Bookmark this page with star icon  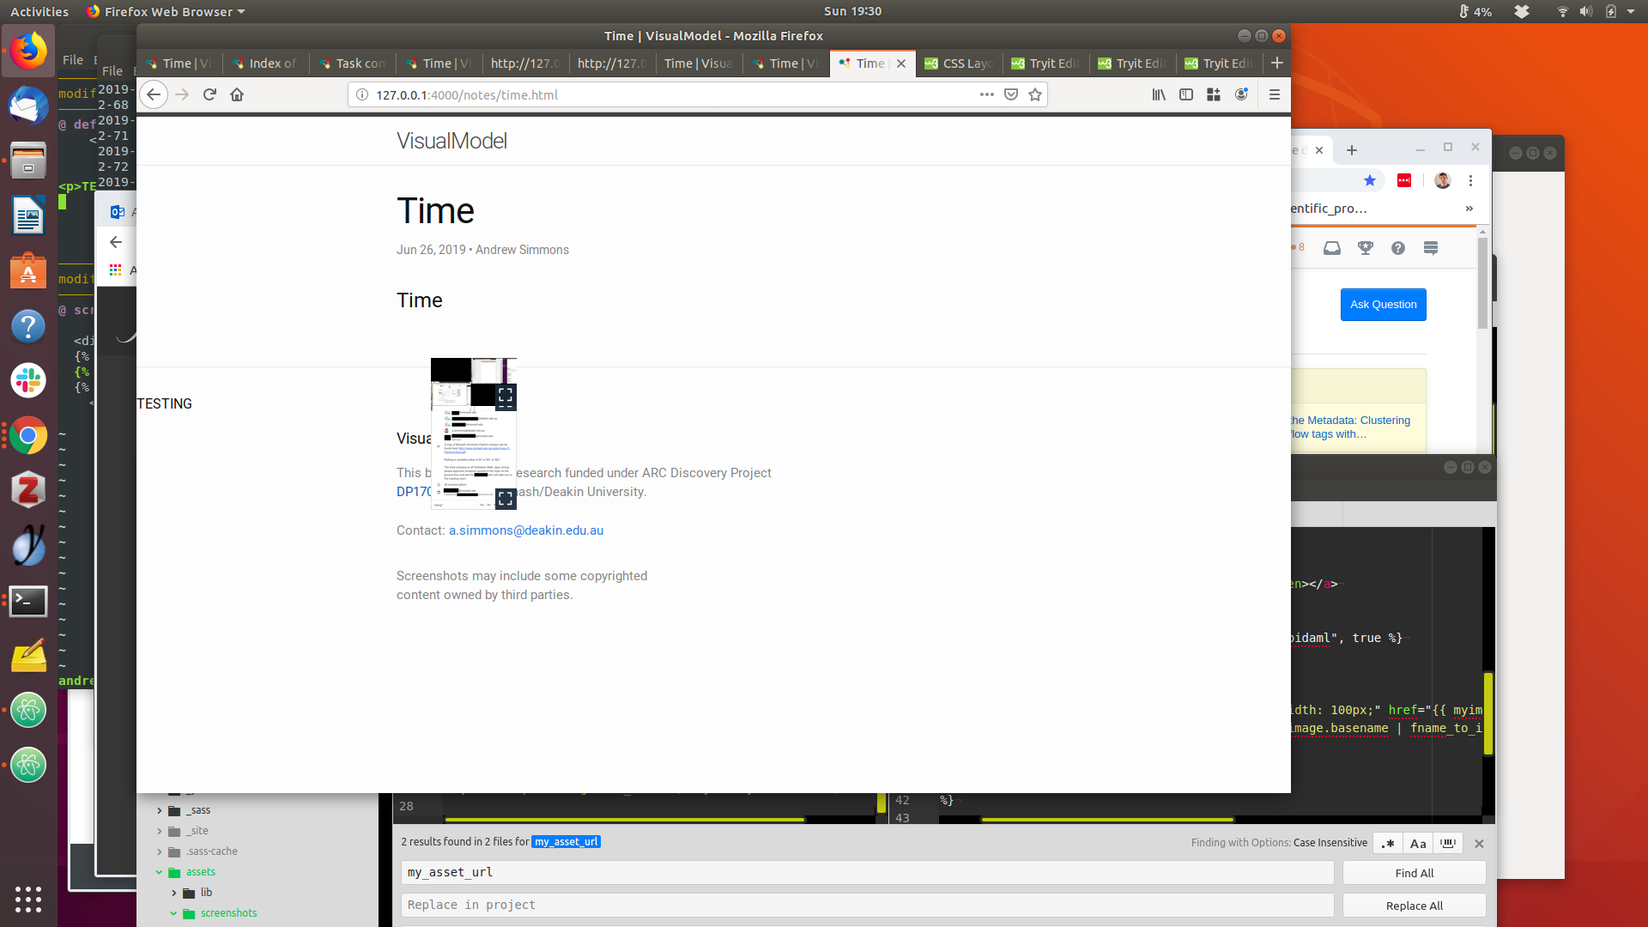click(1035, 94)
